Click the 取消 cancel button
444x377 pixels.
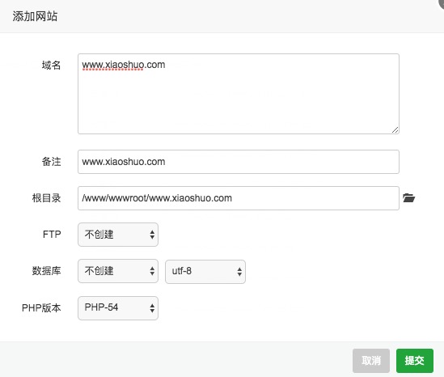pyautogui.click(x=371, y=361)
